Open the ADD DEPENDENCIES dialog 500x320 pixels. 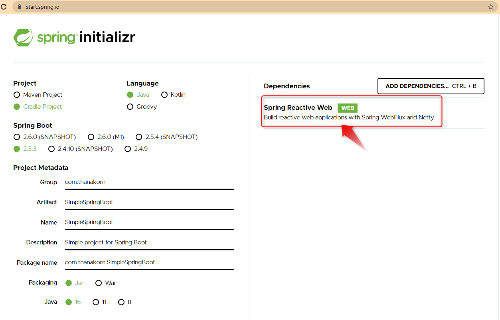[431, 86]
